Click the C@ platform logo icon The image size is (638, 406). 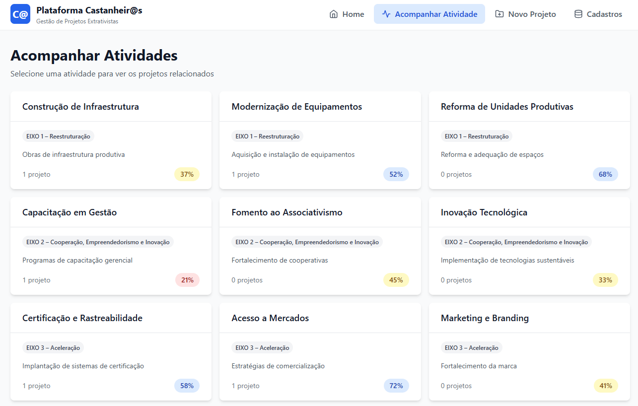coord(20,14)
